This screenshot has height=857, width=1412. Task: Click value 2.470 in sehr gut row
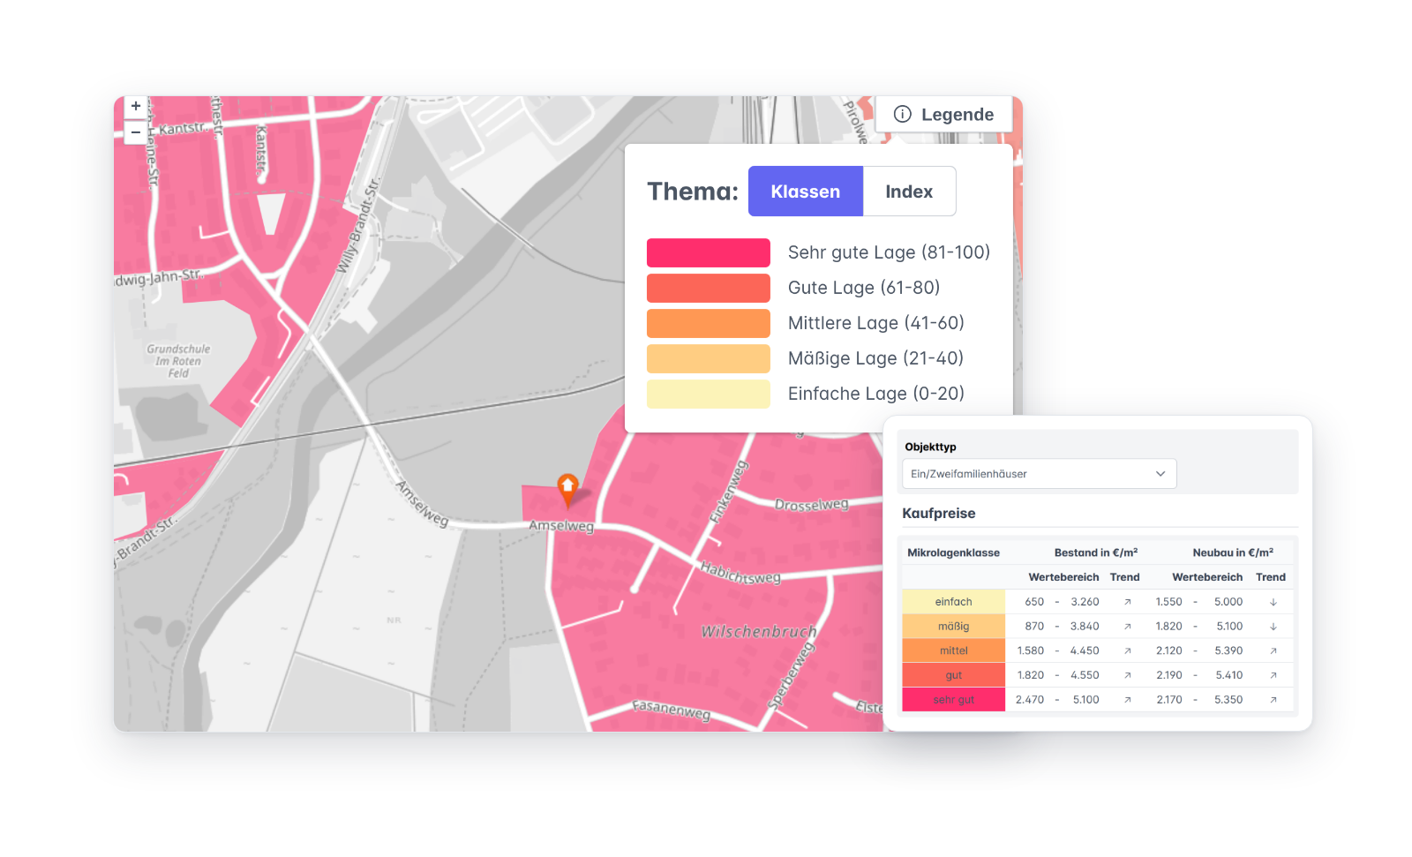tap(1029, 700)
